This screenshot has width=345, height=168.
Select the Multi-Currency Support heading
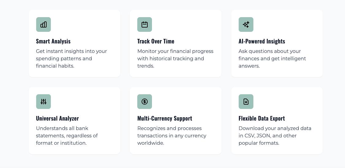[x=165, y=118]
